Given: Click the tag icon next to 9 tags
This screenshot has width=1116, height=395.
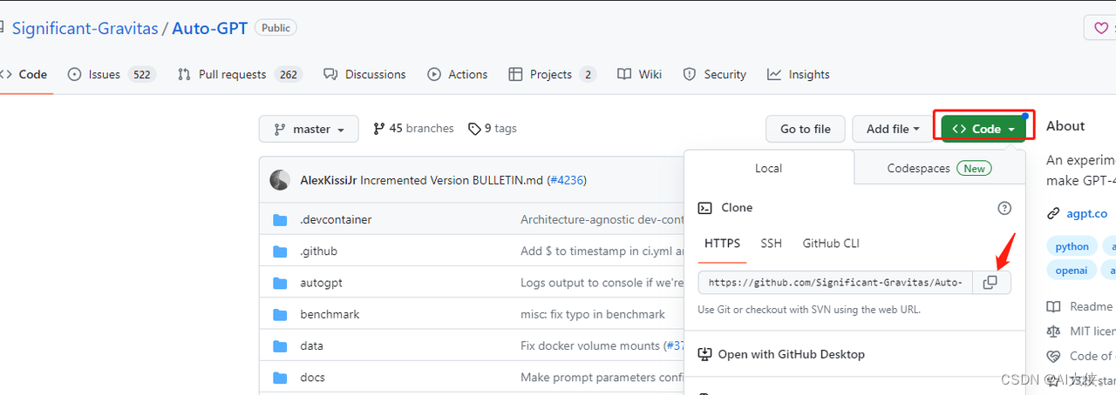Looking at the screenshot, I should point(474,129).
